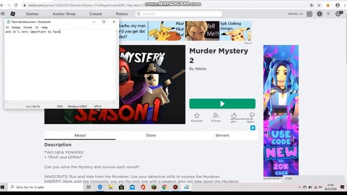Follow the game with feed icon
Screen dimensions: 347x195
point(216,118)
